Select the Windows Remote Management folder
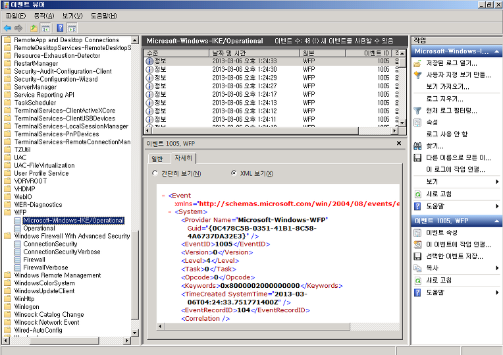Image resolution: width=503 pixels, height=355 pixels. pyautogui.click(x=57, y=275)
